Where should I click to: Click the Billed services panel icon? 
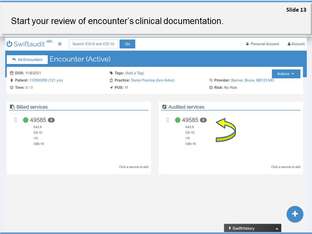(12, 107)
